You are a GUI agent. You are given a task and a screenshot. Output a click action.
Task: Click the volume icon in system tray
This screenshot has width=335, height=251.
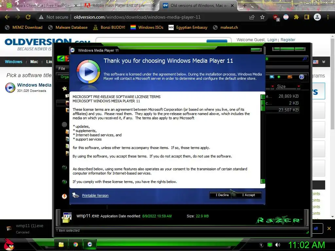278,245
